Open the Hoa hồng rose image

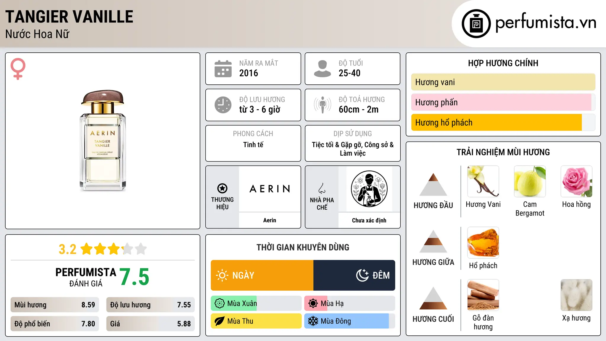pyautogui.click(x=576, y=181)
